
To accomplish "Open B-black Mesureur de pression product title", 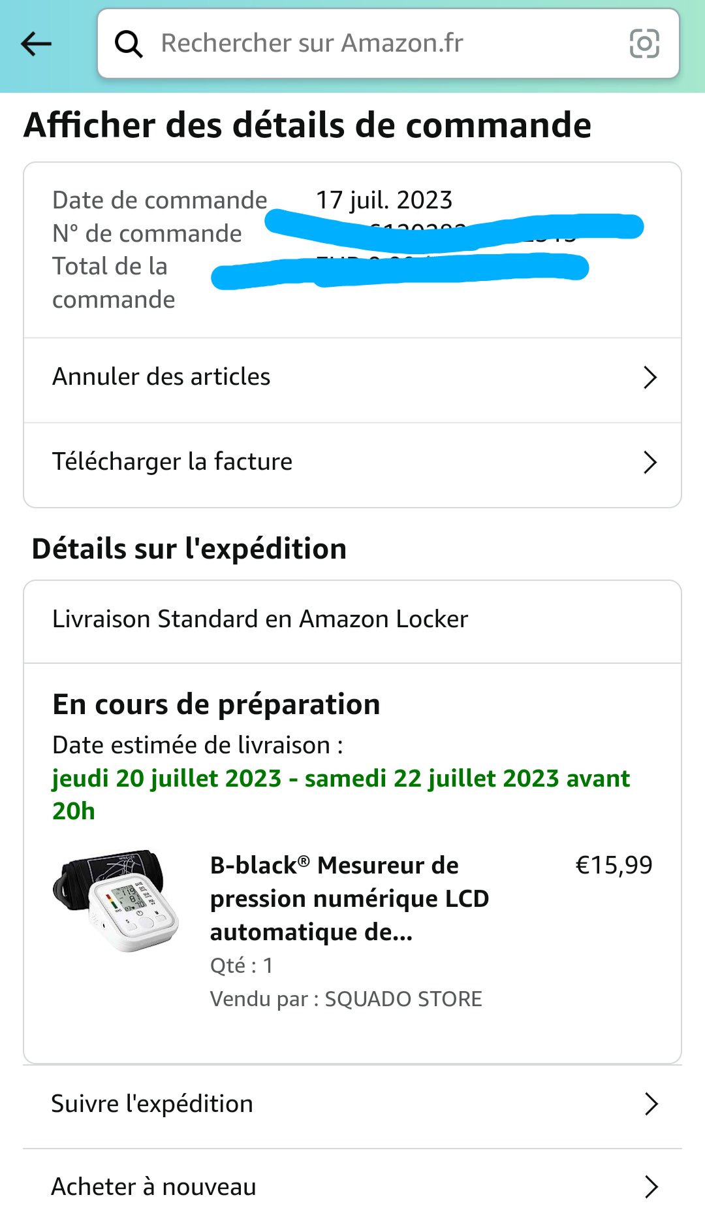I will click(x=350, y=898).
